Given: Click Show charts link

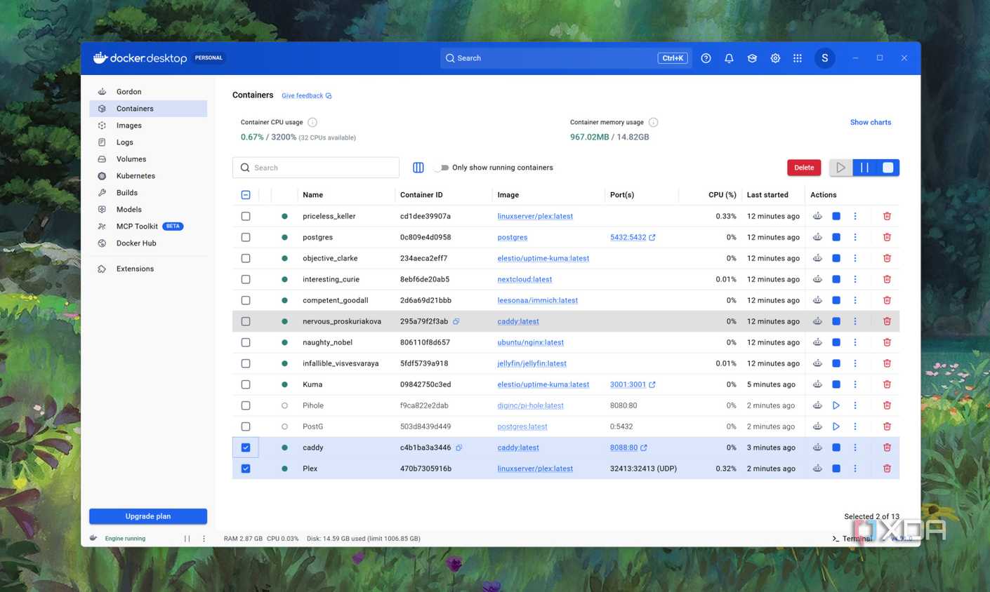Looking at the screenshot, I should [871, 122].
